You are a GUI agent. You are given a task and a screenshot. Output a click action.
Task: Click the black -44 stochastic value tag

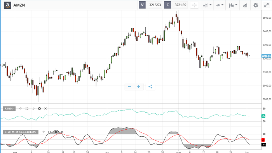(264, 145)
